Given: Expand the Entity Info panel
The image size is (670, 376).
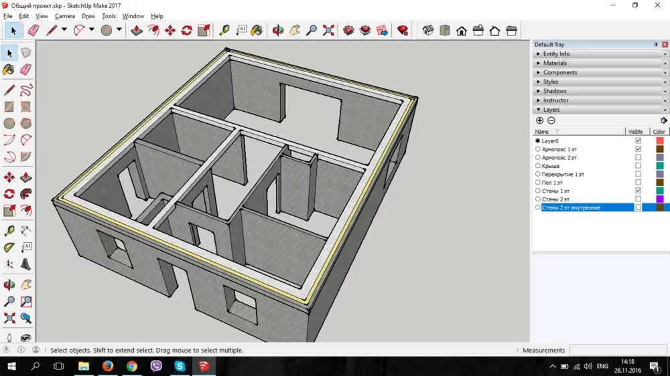Looking at the screenshot, I should [x=556, y=54].
